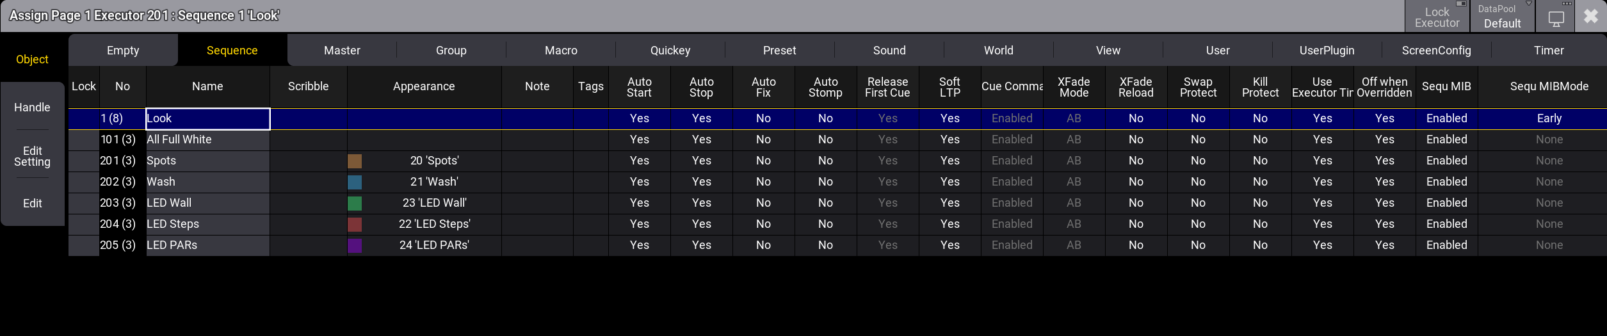Toggle Auto Fix for All Full White
Image resolution: width=1607 pixels, height=336 pixels.
pos(763,140)
